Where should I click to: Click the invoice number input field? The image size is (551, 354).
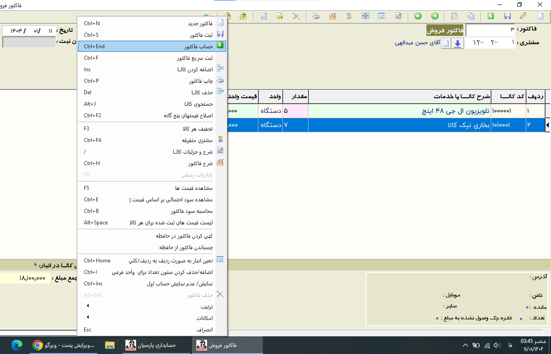[490, 30]
